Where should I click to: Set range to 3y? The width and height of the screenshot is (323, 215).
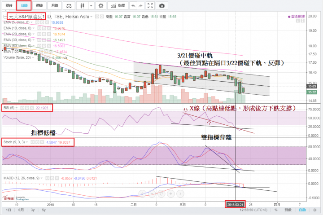33,210
